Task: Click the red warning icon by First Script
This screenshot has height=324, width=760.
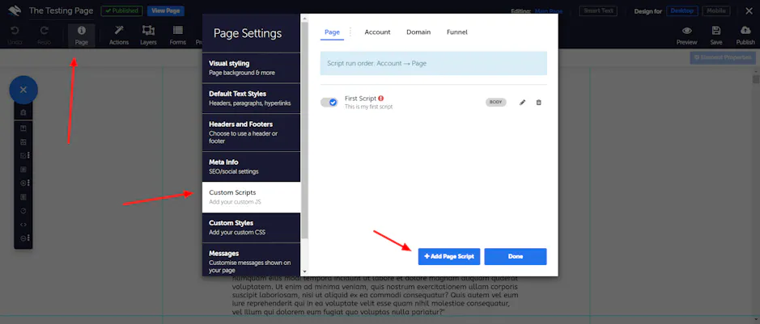Action: 381,98
